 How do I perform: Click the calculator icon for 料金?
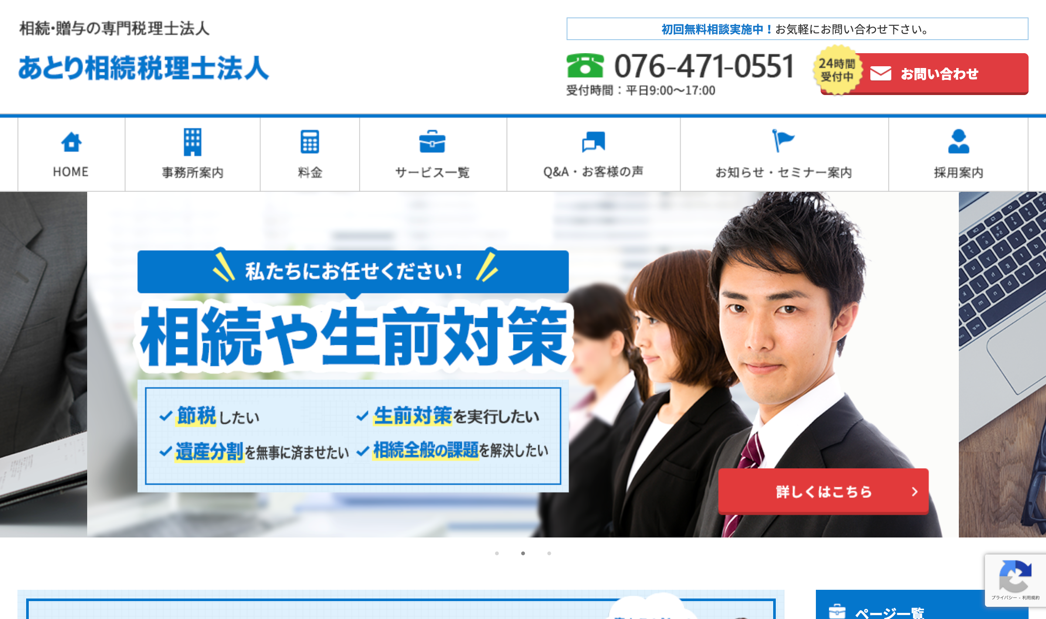coord(310,142)
